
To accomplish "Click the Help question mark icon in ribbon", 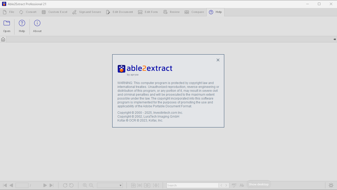I will pos(22,23).
